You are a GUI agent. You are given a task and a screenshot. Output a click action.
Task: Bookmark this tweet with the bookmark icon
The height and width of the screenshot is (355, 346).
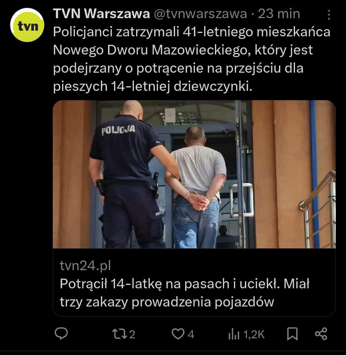tap(292, 334)
